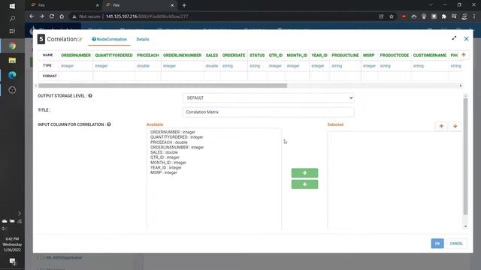Click the ORDERNUMBER column header

pyautogui.click(x=76, y=55)
